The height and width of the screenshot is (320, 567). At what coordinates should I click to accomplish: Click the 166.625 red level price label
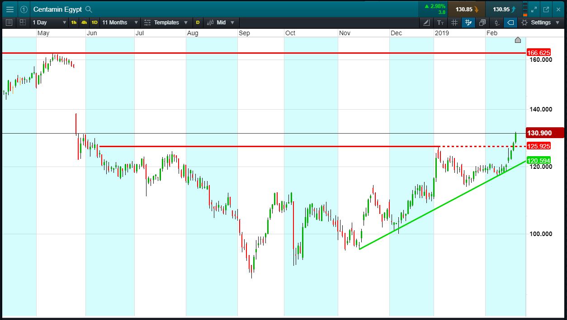point(539,53)
